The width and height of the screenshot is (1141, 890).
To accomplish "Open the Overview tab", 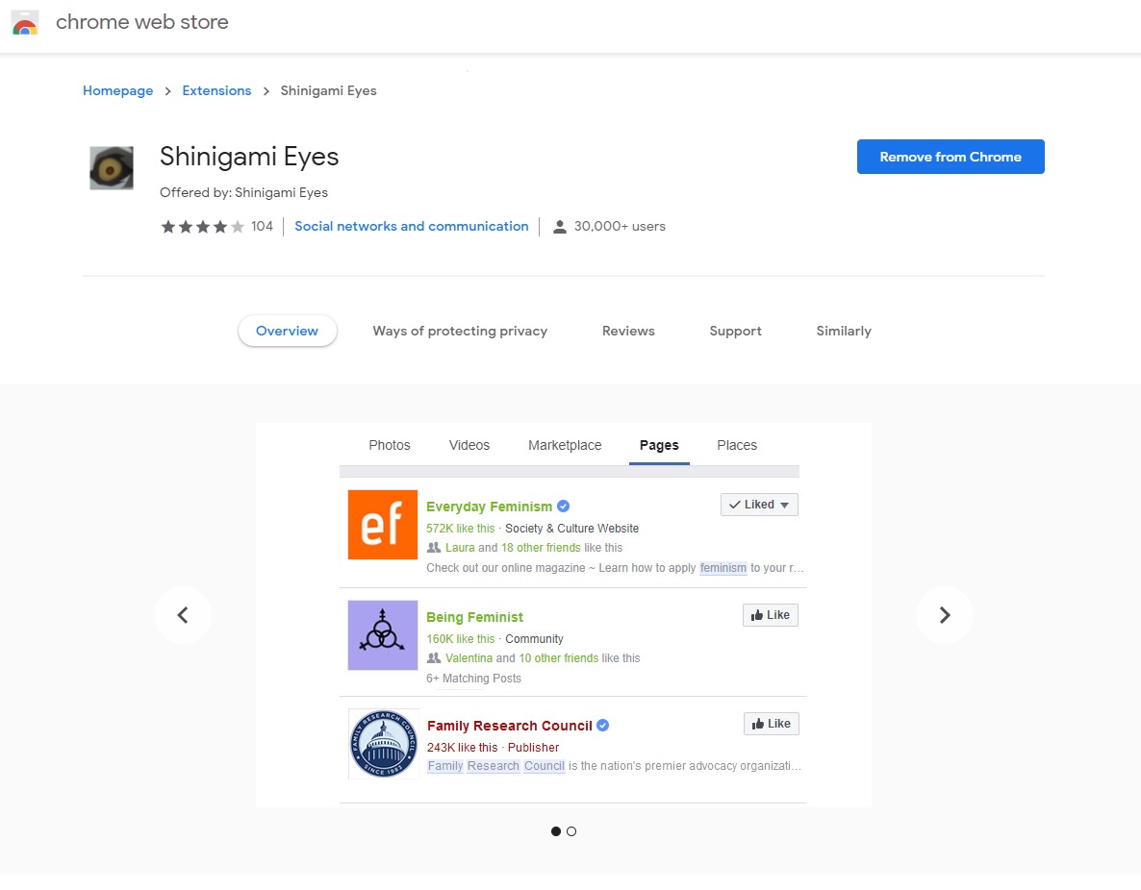I will 288,331.
